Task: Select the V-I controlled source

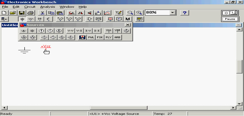Action: pyautogui.click(x=79, y=31)
